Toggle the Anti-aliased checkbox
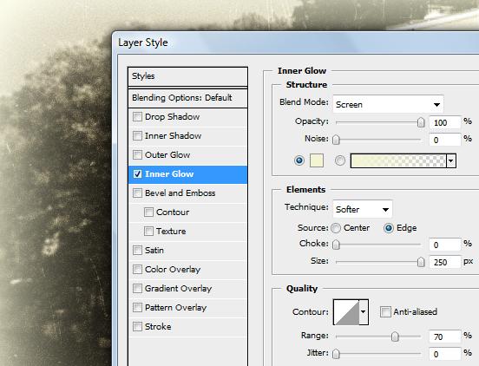Image resolution: width=479 pixels, height=366 pixels. tap(385, 312)
